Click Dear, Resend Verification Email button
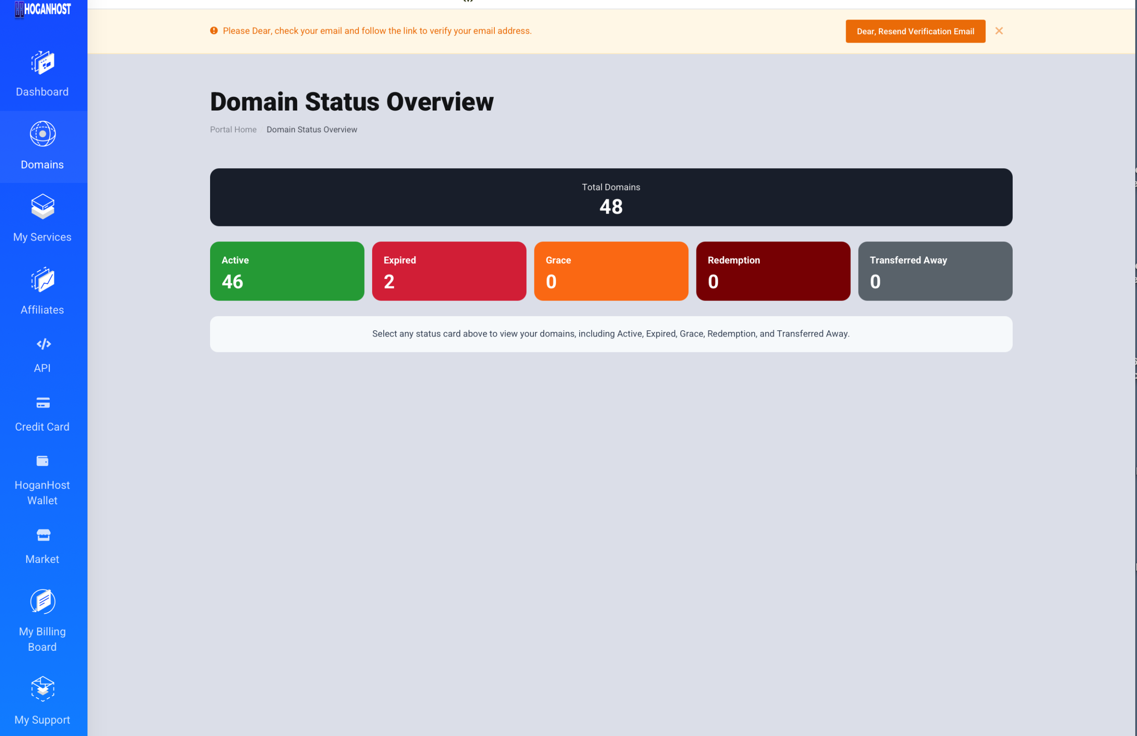1137x736 pixels. 915,31
